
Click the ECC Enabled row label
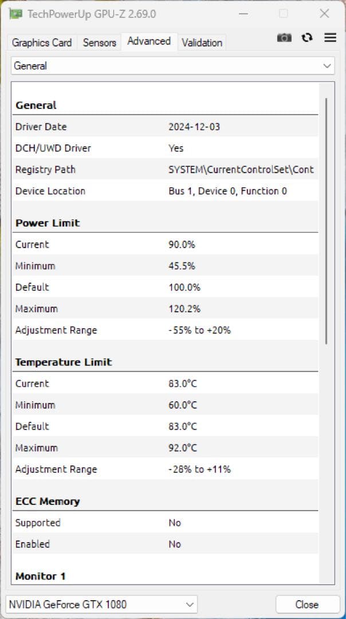click(x=32, y=544)
